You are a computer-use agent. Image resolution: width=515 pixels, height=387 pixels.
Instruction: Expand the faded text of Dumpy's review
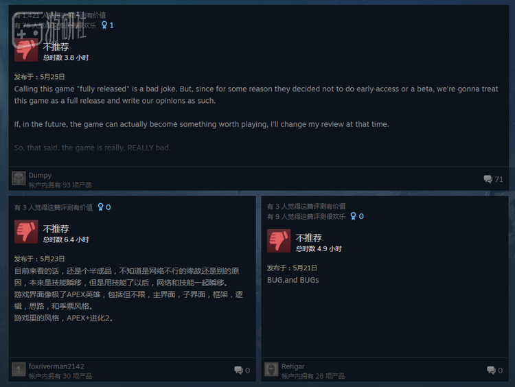point(92,148)
